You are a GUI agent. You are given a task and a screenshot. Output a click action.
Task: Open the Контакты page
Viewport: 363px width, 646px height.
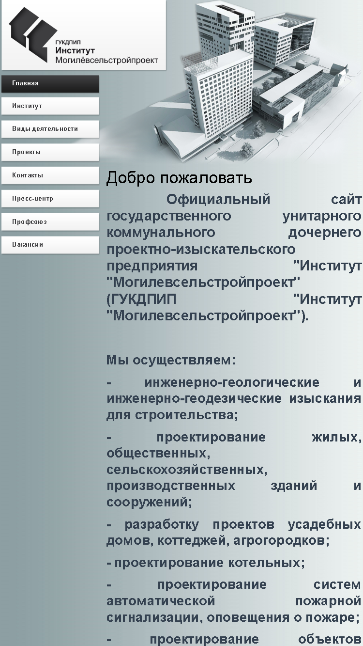[50, 175]
